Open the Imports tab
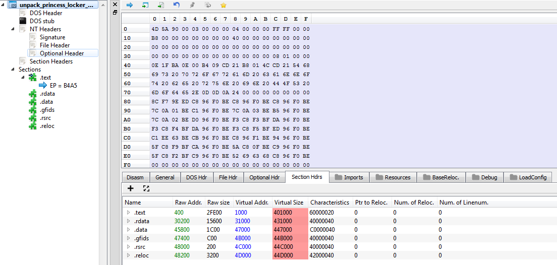This screenshot has width=557, height=265. tap(349, 177)
